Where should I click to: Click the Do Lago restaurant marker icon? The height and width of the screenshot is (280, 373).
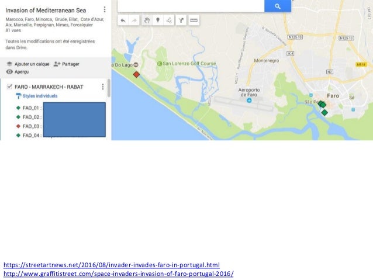pyautogui.click(x=136, y=65)
